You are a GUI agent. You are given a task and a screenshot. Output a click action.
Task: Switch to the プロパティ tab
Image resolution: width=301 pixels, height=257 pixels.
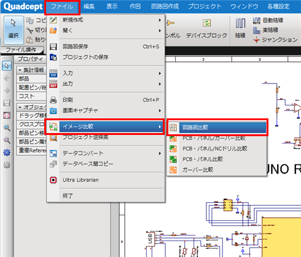coord(30,59)
